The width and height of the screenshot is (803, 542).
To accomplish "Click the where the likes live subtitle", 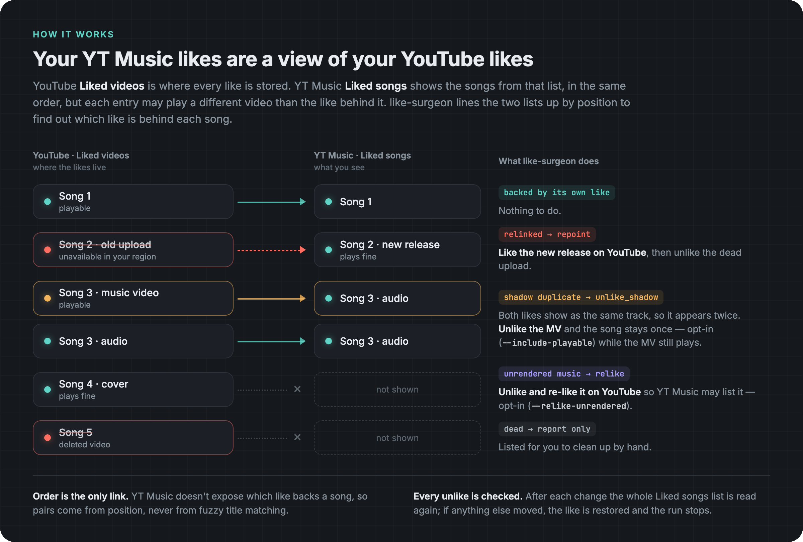I will pyautogui.click(x=70, y=168).
